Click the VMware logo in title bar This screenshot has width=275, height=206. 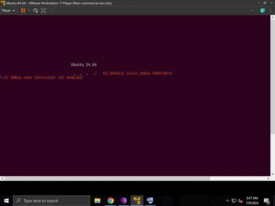coord(3,3)
